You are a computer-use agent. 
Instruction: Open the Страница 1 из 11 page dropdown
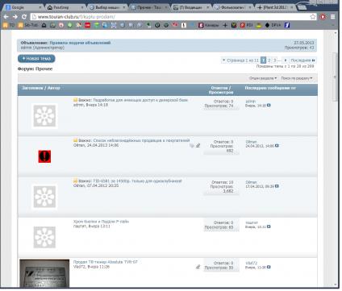tap(240, 60)
